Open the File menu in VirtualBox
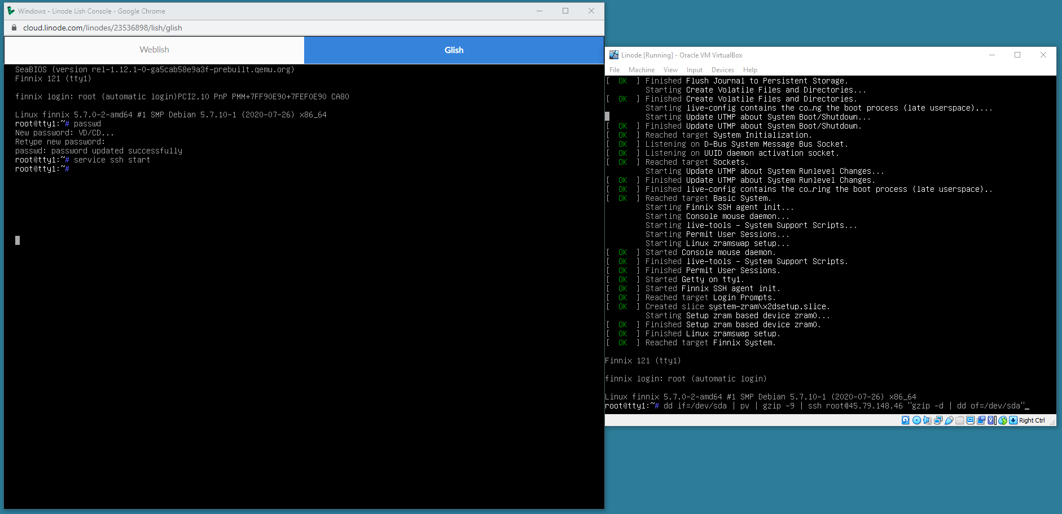Viewport: 1062px width, 514px height. (x=615, y=70)
